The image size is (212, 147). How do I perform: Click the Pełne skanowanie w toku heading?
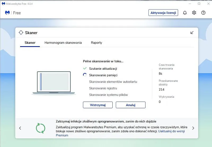[103, 61]
